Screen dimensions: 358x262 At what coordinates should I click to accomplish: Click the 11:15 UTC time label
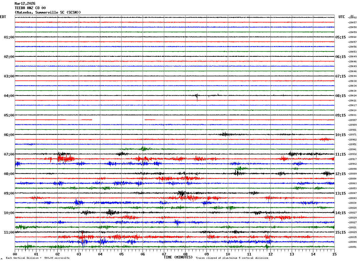coord(341,154)
